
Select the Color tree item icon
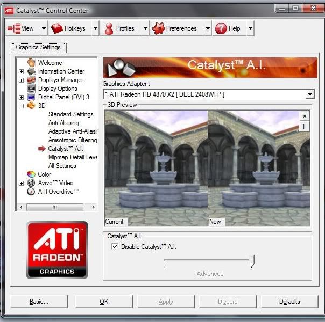(31, 174)
